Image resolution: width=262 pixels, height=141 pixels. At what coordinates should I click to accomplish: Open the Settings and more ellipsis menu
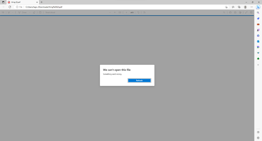(x=251, y=7)
